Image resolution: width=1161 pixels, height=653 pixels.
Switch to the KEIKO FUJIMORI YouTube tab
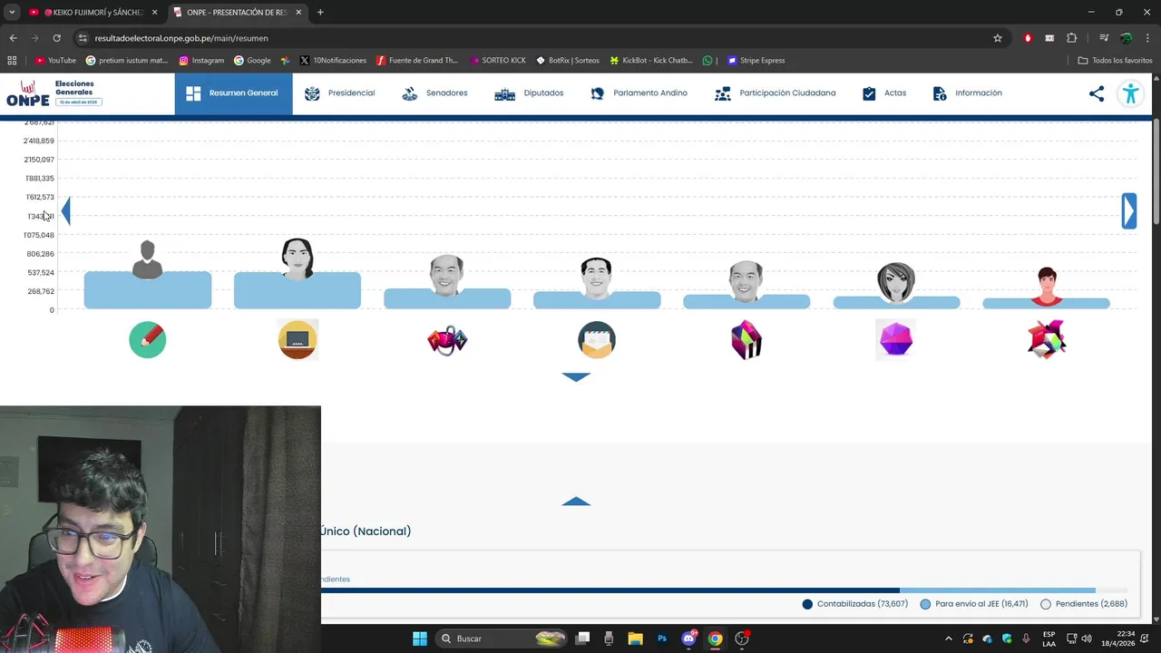tap(93, 12)
